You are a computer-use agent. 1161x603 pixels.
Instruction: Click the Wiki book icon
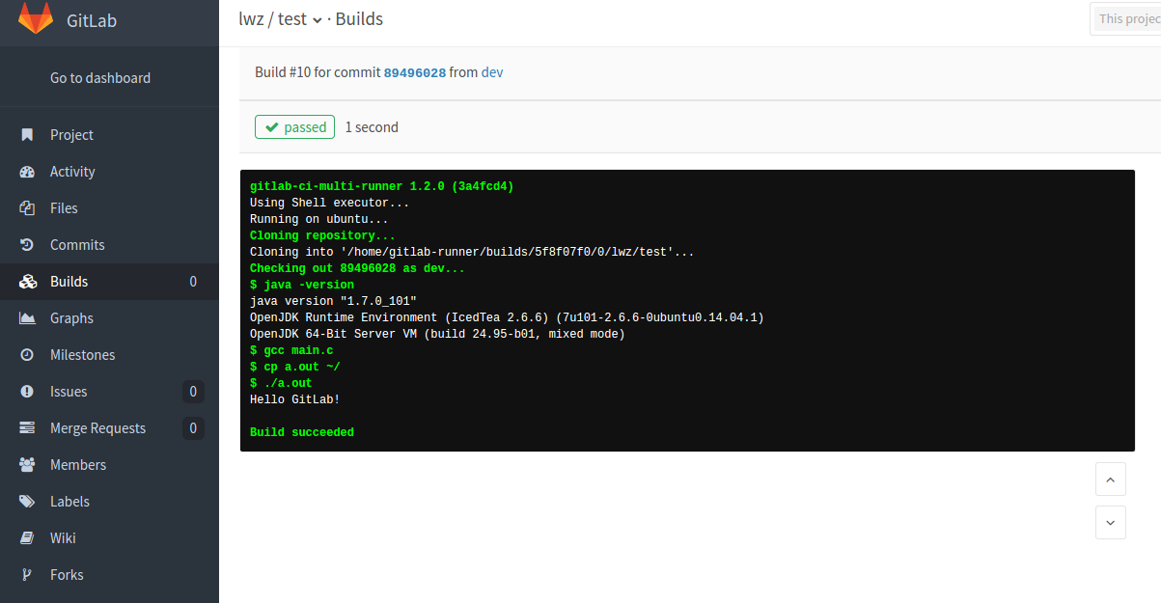28,538
